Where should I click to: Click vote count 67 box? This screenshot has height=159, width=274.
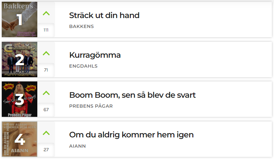click(46, 110)
